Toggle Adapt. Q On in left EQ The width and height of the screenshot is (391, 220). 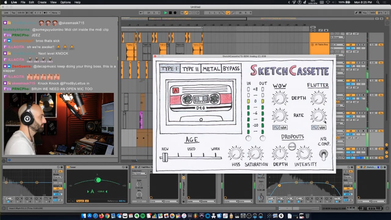[x=58, y=189]
